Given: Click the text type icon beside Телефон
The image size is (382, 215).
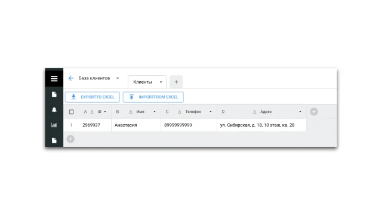Looking at the screenshot, I should pos(179,112).
